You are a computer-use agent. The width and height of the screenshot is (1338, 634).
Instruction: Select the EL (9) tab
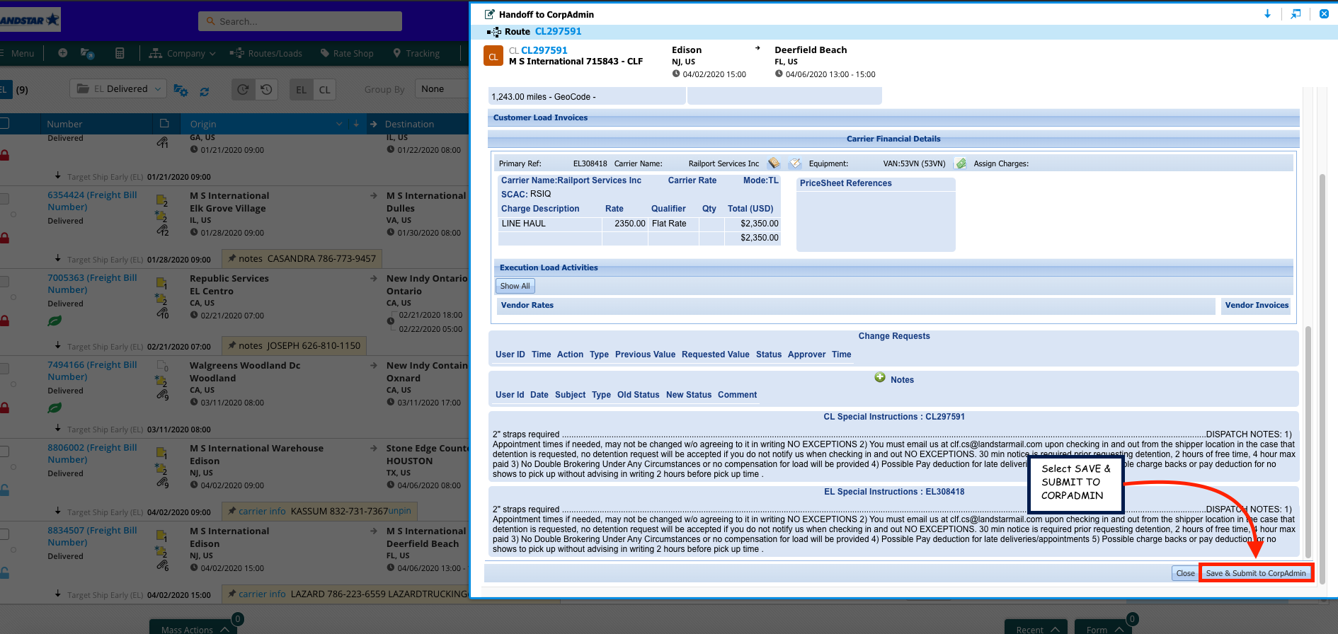14,89
